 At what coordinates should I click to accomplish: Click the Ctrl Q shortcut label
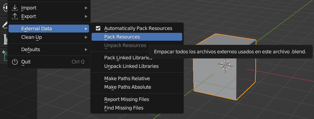click(x=78, y=62)
